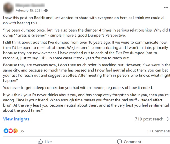Click the 719 post reach text
Viewport: 170px width, 144px height.
149,119
